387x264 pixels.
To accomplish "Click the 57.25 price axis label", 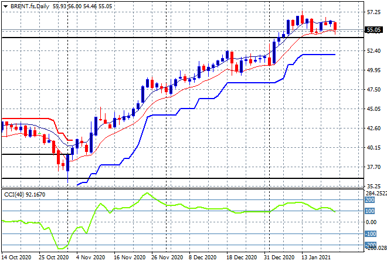I will click(x=374, y=12).
